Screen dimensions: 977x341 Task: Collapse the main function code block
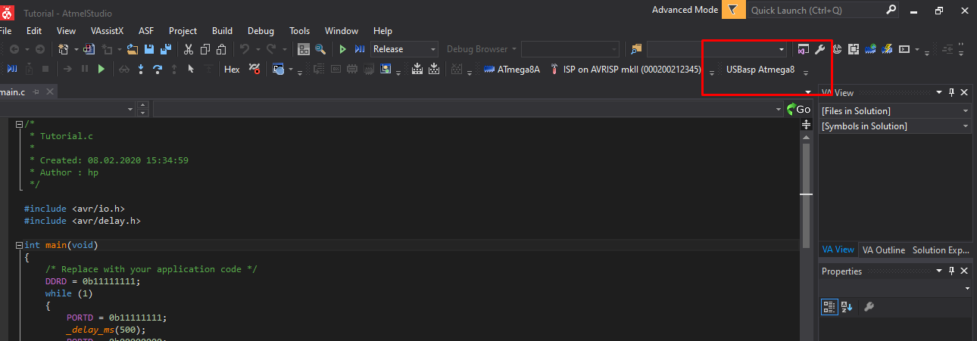pos(19,245)
